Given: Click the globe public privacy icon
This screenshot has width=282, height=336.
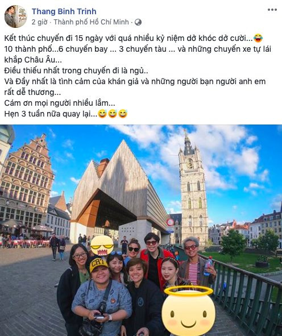Looking at the screenshot, I should click(138, 22).
